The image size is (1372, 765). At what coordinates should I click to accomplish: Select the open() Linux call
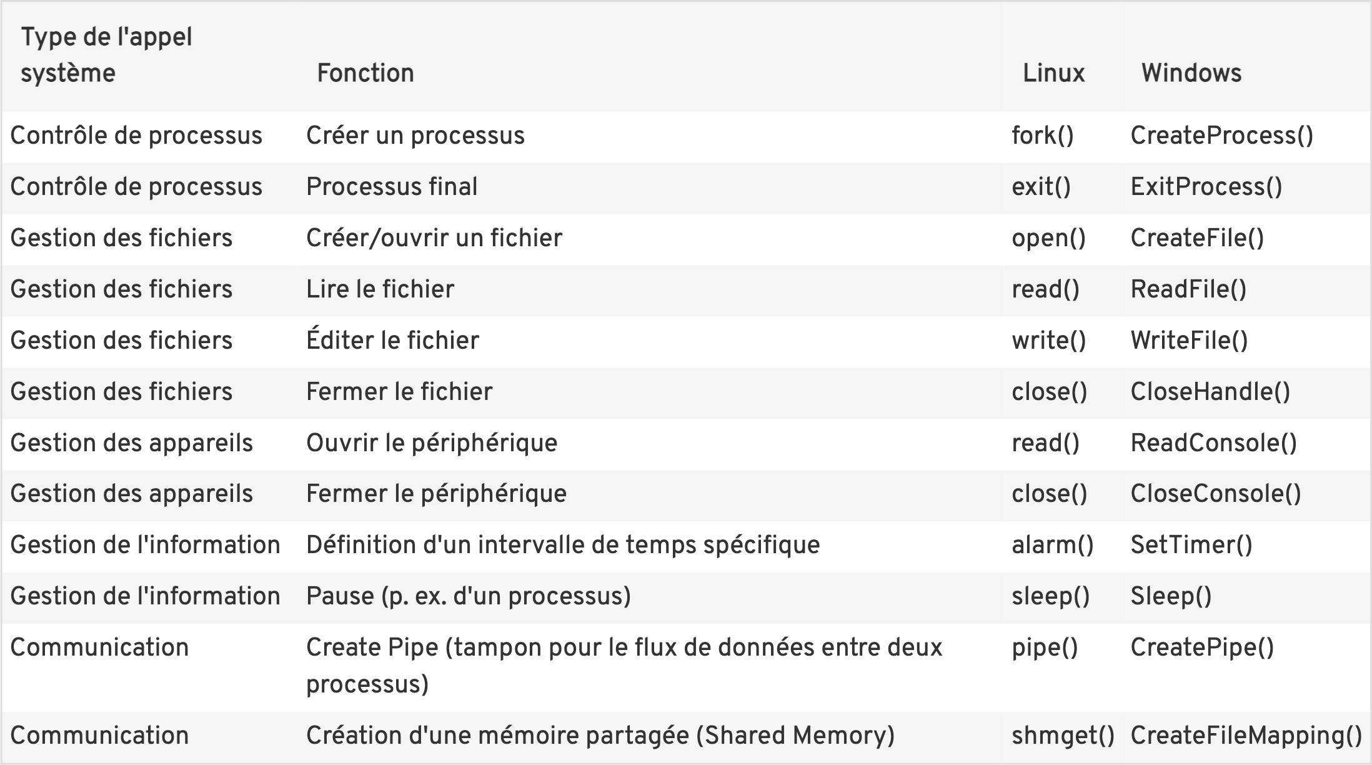pos(1049,238)
